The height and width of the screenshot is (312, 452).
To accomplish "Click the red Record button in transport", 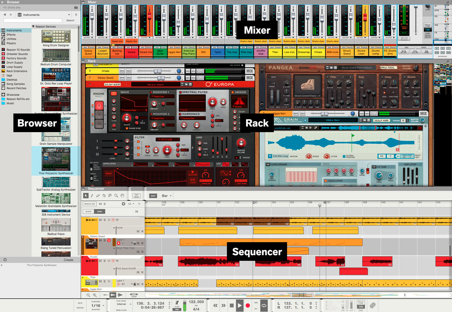I will click(248, 305).
